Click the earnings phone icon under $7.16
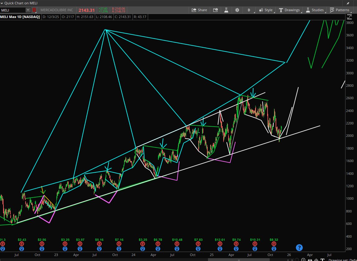The height and width of the screenshot is (261, 357). point(119,244)
